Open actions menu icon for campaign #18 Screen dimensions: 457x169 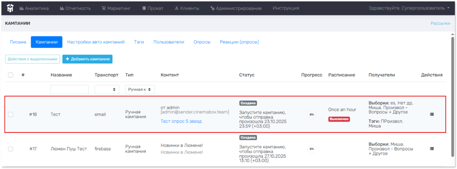pos(432,114)
